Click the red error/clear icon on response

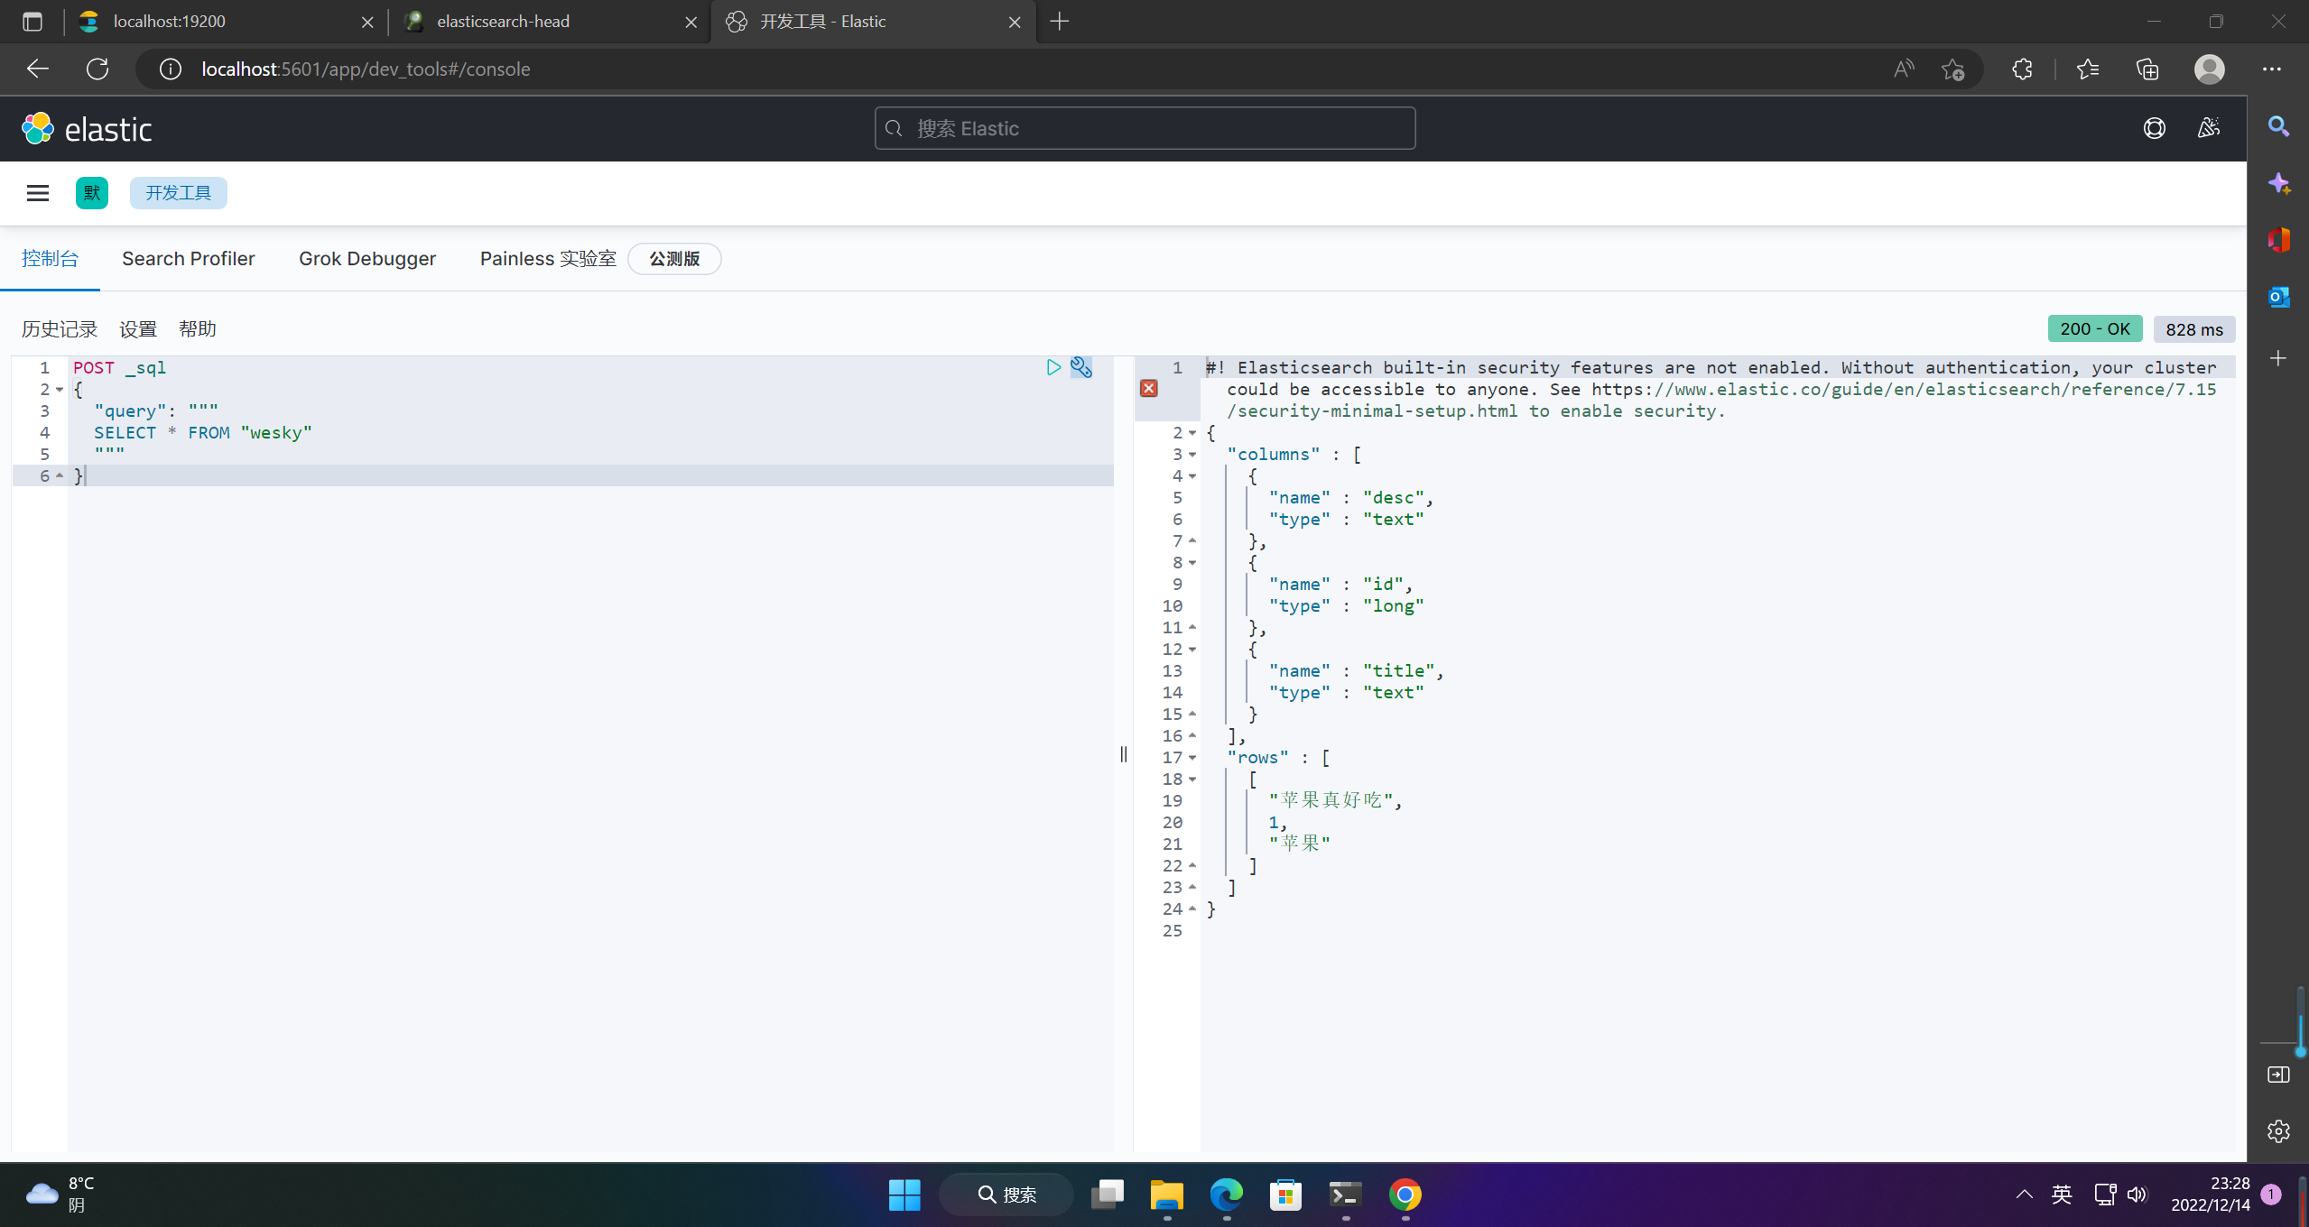coord(1148,388)
